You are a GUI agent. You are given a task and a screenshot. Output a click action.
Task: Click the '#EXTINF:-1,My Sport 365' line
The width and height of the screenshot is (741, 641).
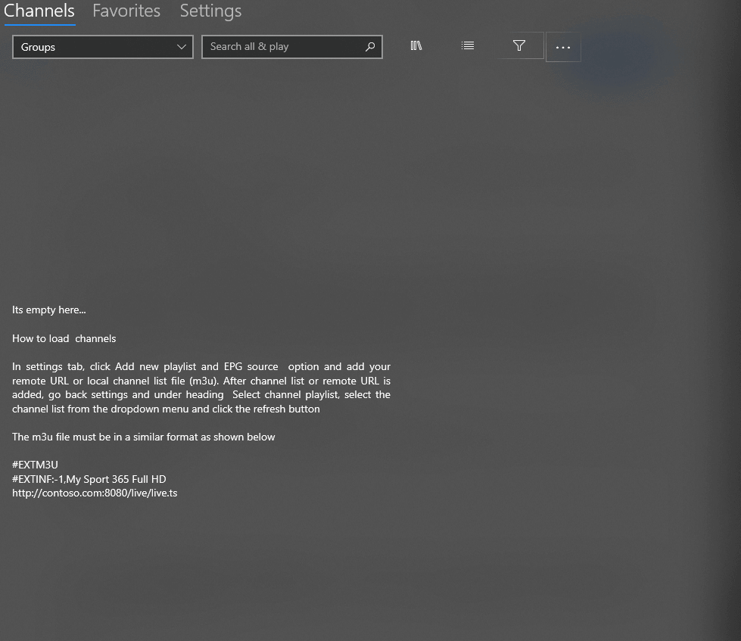click(x=89, y=479)
